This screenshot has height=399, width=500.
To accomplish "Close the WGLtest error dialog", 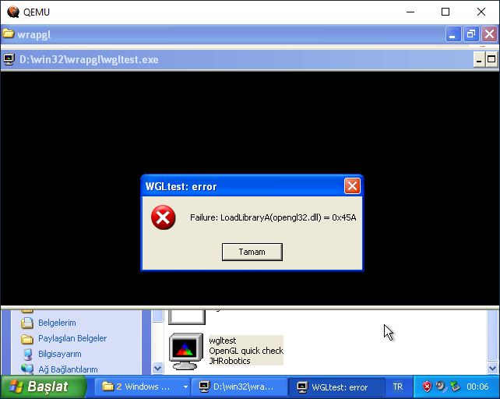I will point(352,185).
